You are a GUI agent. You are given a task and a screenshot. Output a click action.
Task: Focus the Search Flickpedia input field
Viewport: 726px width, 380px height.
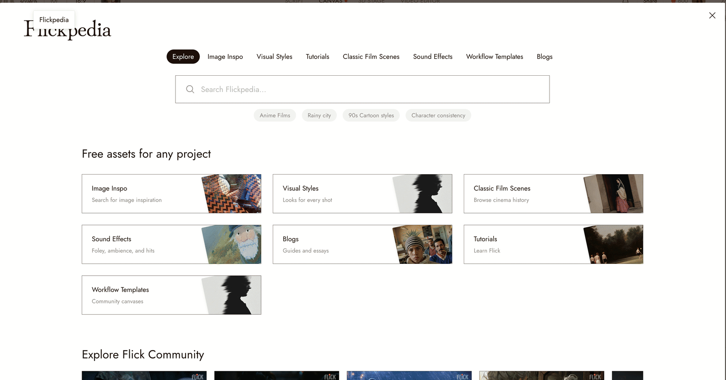coord(363,89)
